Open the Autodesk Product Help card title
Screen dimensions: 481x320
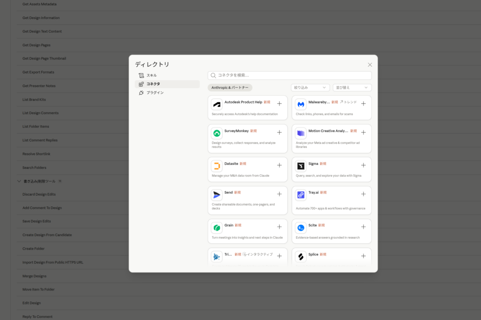pyautogui.click(x=243, y=102)
